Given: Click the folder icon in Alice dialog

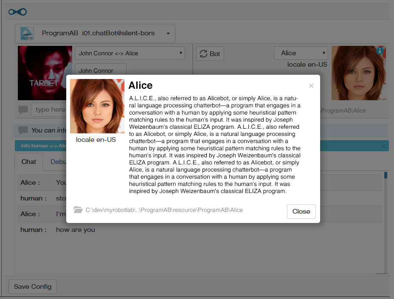Looking at the screenshot, I should click(x=78, y=209).
